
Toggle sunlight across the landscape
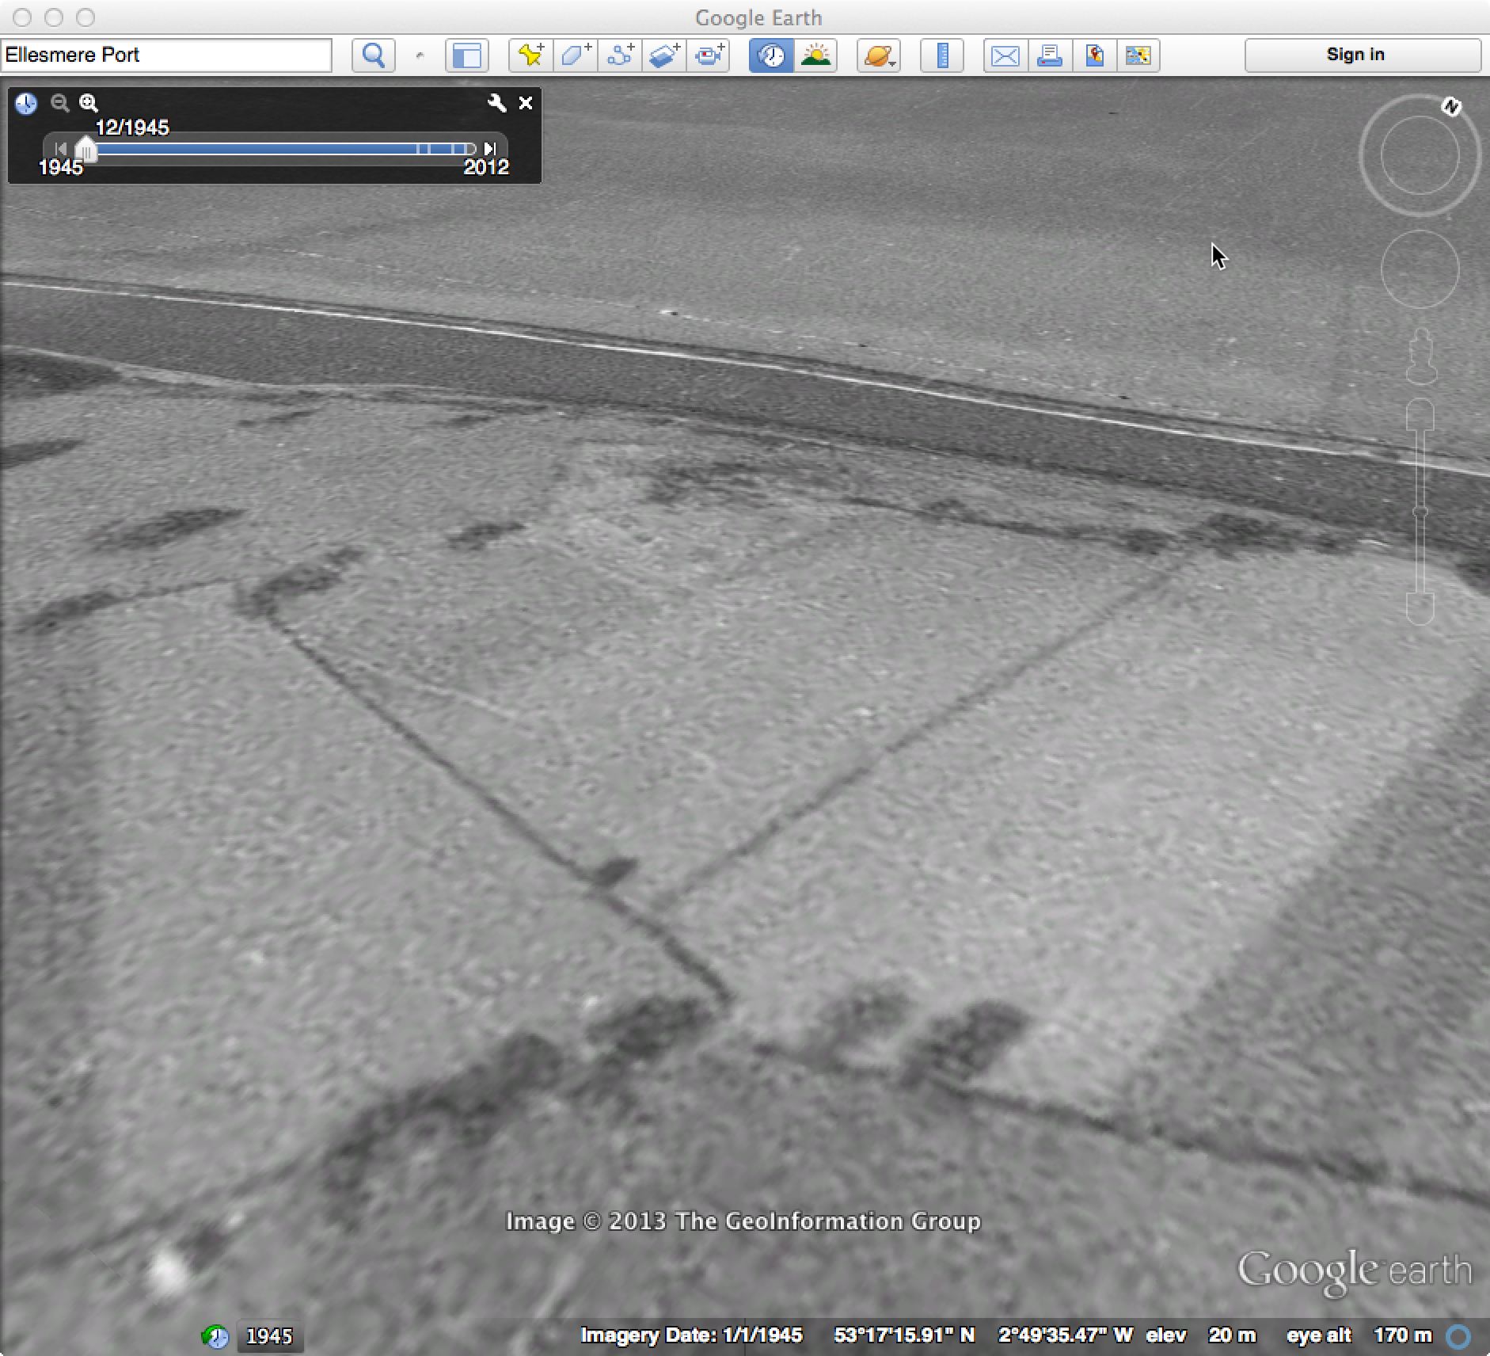click(815, 55)
